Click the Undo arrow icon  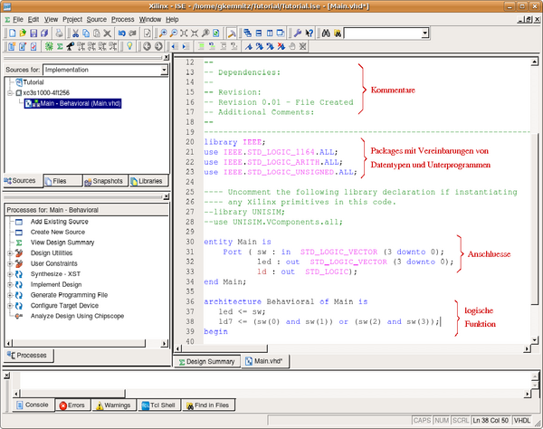[x=122, y=33]
